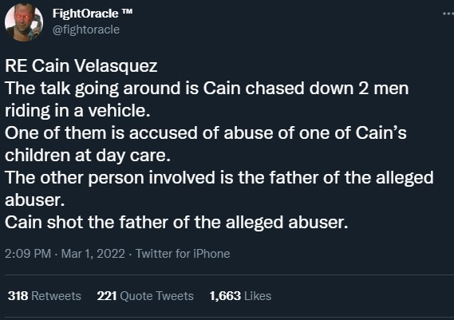This screenshot has height=320, width=454.
Task: Click the line starting 'One of them is accused'
Action: tap(206, 132)
